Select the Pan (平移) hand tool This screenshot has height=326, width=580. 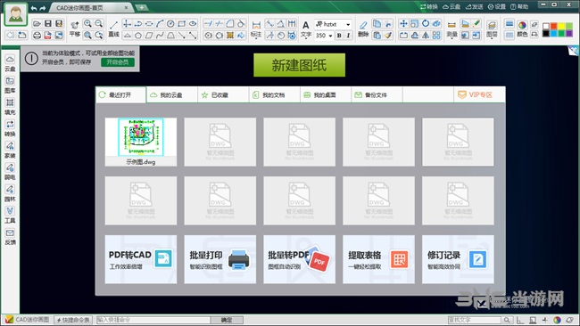(74, 29)
